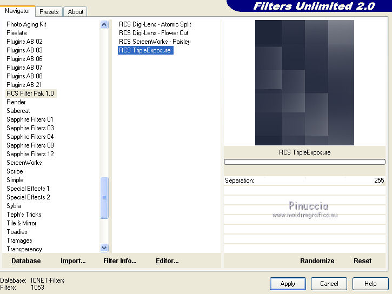Choose RCS TripleExposure filter
Image resolution: width=392 pixels, height=294 pixels.
[145, 50]
